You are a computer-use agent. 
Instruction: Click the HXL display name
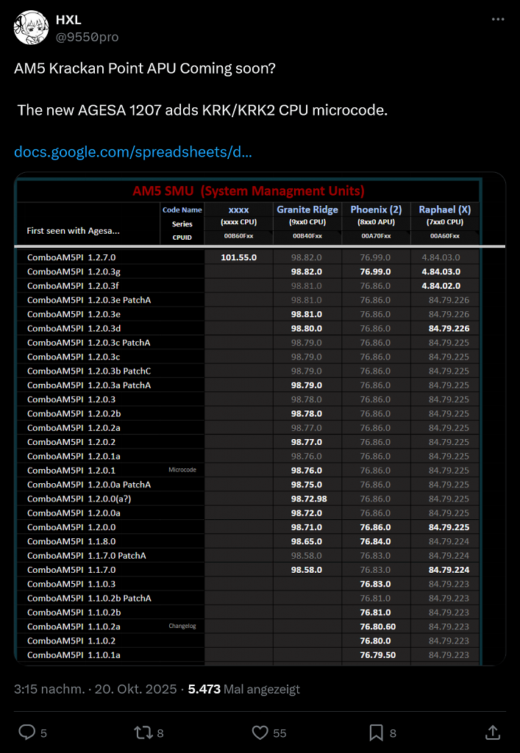pos(68,20)
